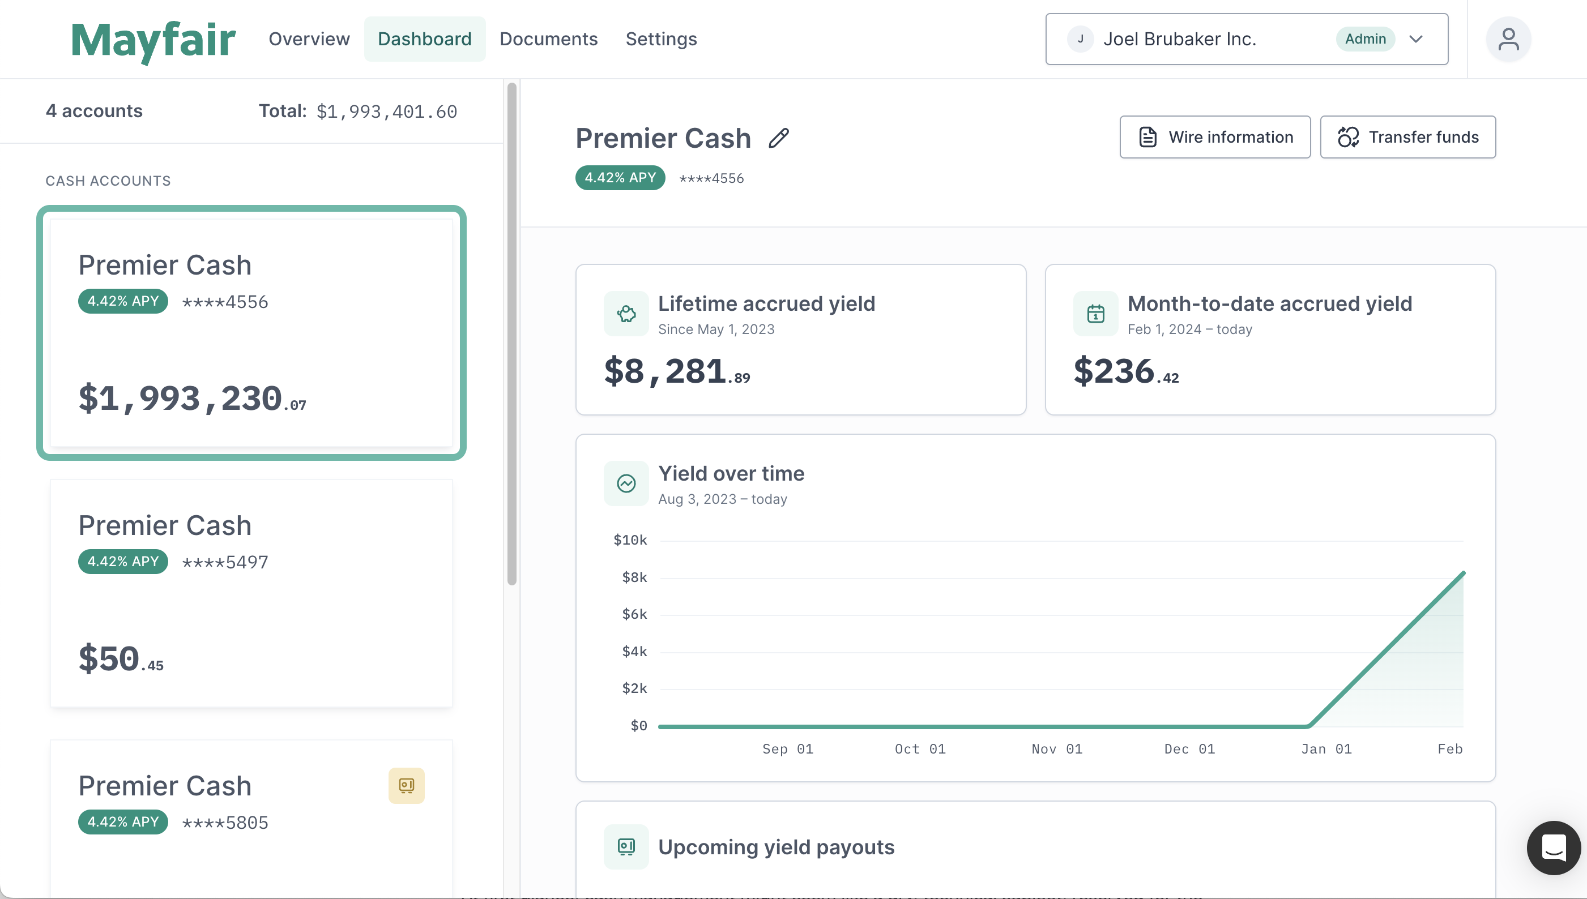Click the Admin role badge
1587x899 pixels.
(1365, 39)
